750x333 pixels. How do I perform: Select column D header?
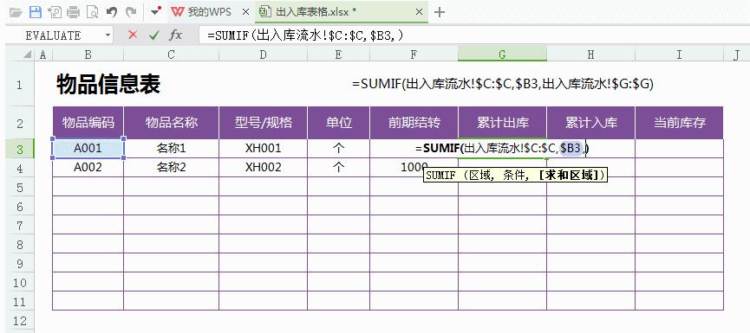pyautogui.click(x=263, y=54)
